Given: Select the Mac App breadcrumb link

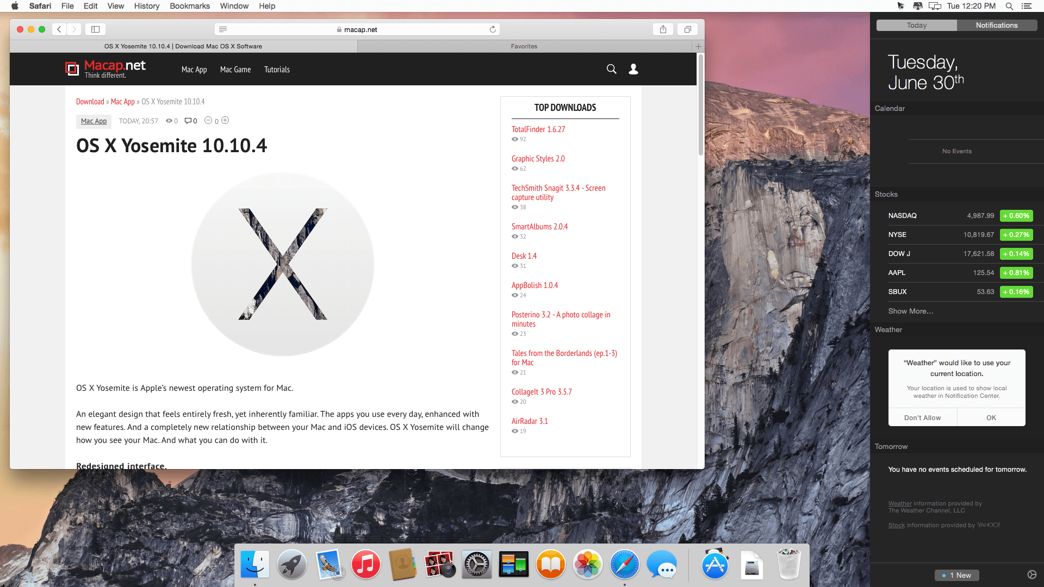Looking at the screenshot, I should pos(122,101).
